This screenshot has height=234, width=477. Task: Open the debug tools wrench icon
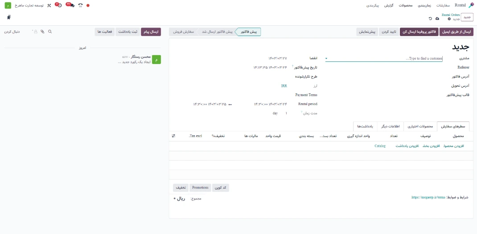tap(49, 5)
